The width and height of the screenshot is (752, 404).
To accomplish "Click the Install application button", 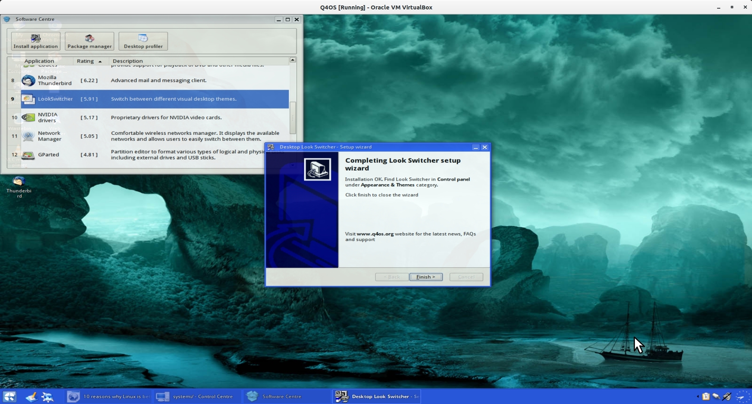I will pyautogui.click(x=36, y=41).
